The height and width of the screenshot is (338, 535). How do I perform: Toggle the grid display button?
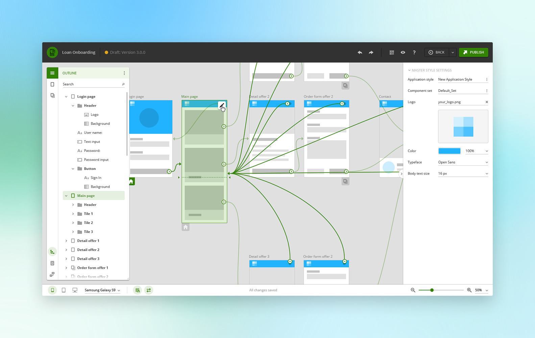coord(137,290)
